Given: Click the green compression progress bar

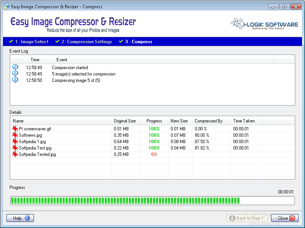Looking at the screenshot, I should [152, 201].
